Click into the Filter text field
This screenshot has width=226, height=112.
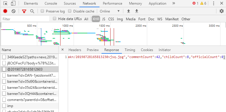[26, 19]
